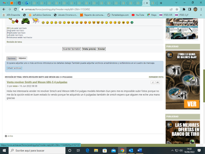Click the Arriba back-to-top link

click(9, 136)
